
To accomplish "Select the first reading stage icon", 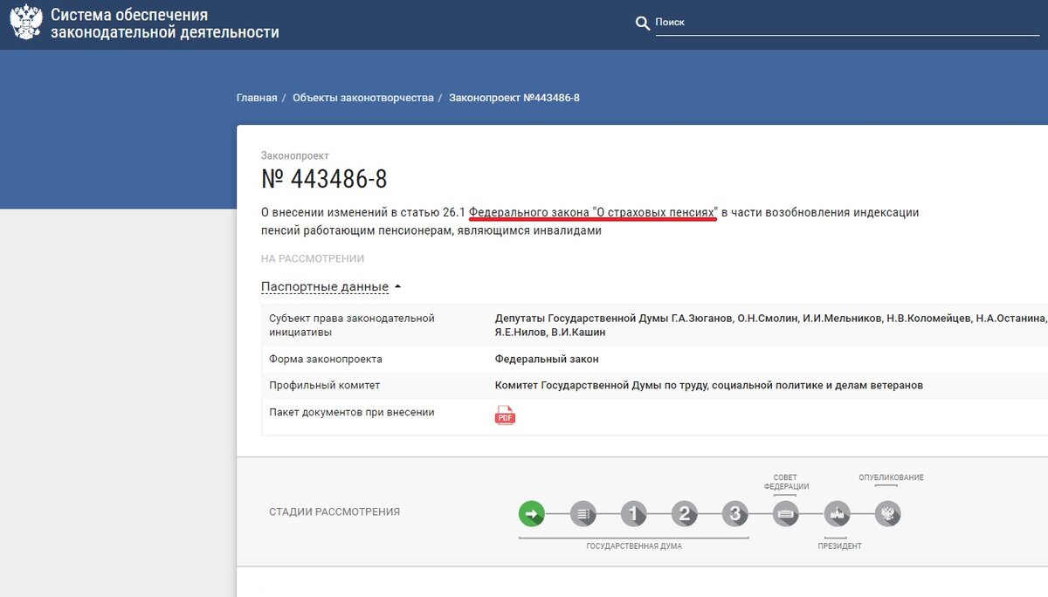I will [x=634, y=514].
